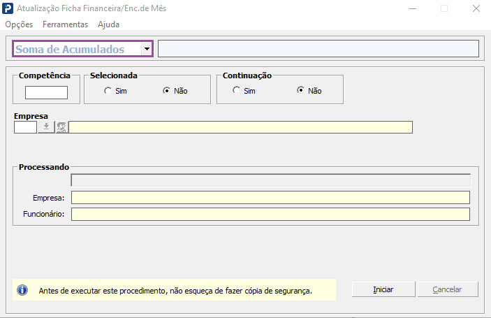Open the Empresa search lookup icon

coord(61,127)
